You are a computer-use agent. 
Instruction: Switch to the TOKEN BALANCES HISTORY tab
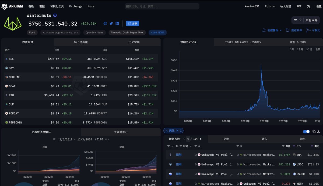click(243, 42)
